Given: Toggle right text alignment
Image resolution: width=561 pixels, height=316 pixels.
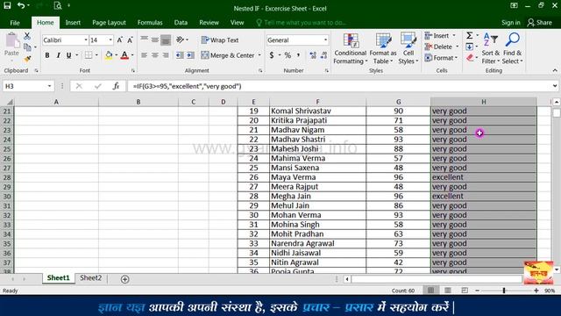Looking at the screenshot, I should [x=166, y=55].
